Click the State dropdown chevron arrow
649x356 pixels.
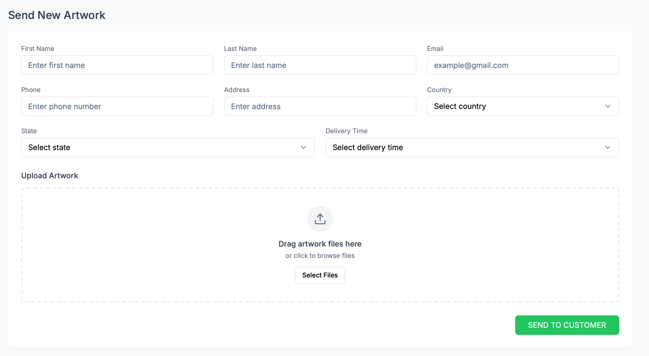coord(303,147)
